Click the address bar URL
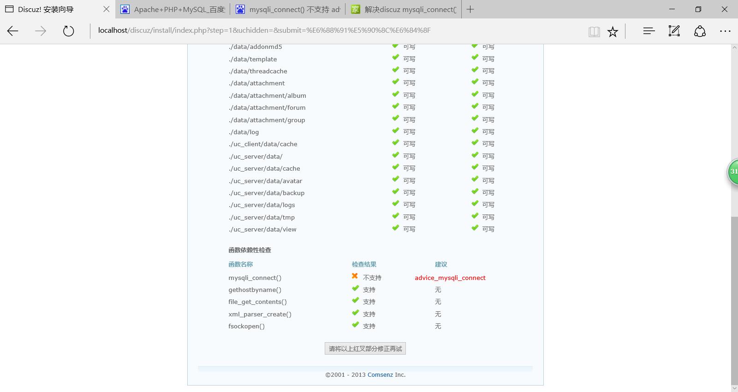This screenshot has width=738, height=392. tap(264, 30)
